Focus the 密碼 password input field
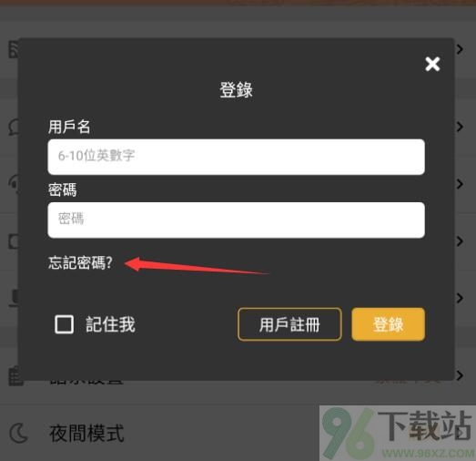 (x=236, y=220)
